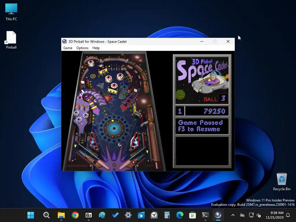Minimize the 3D Pinball window
Screen dimensions: 296x222
click(201, 41)
